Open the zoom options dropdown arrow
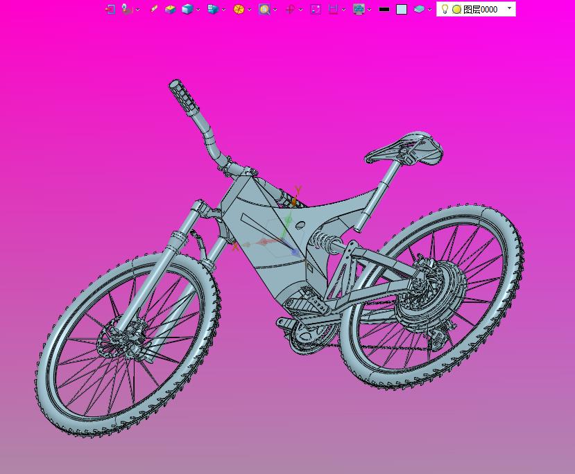This screenshot has height=474, width=575. coord(275,10)
